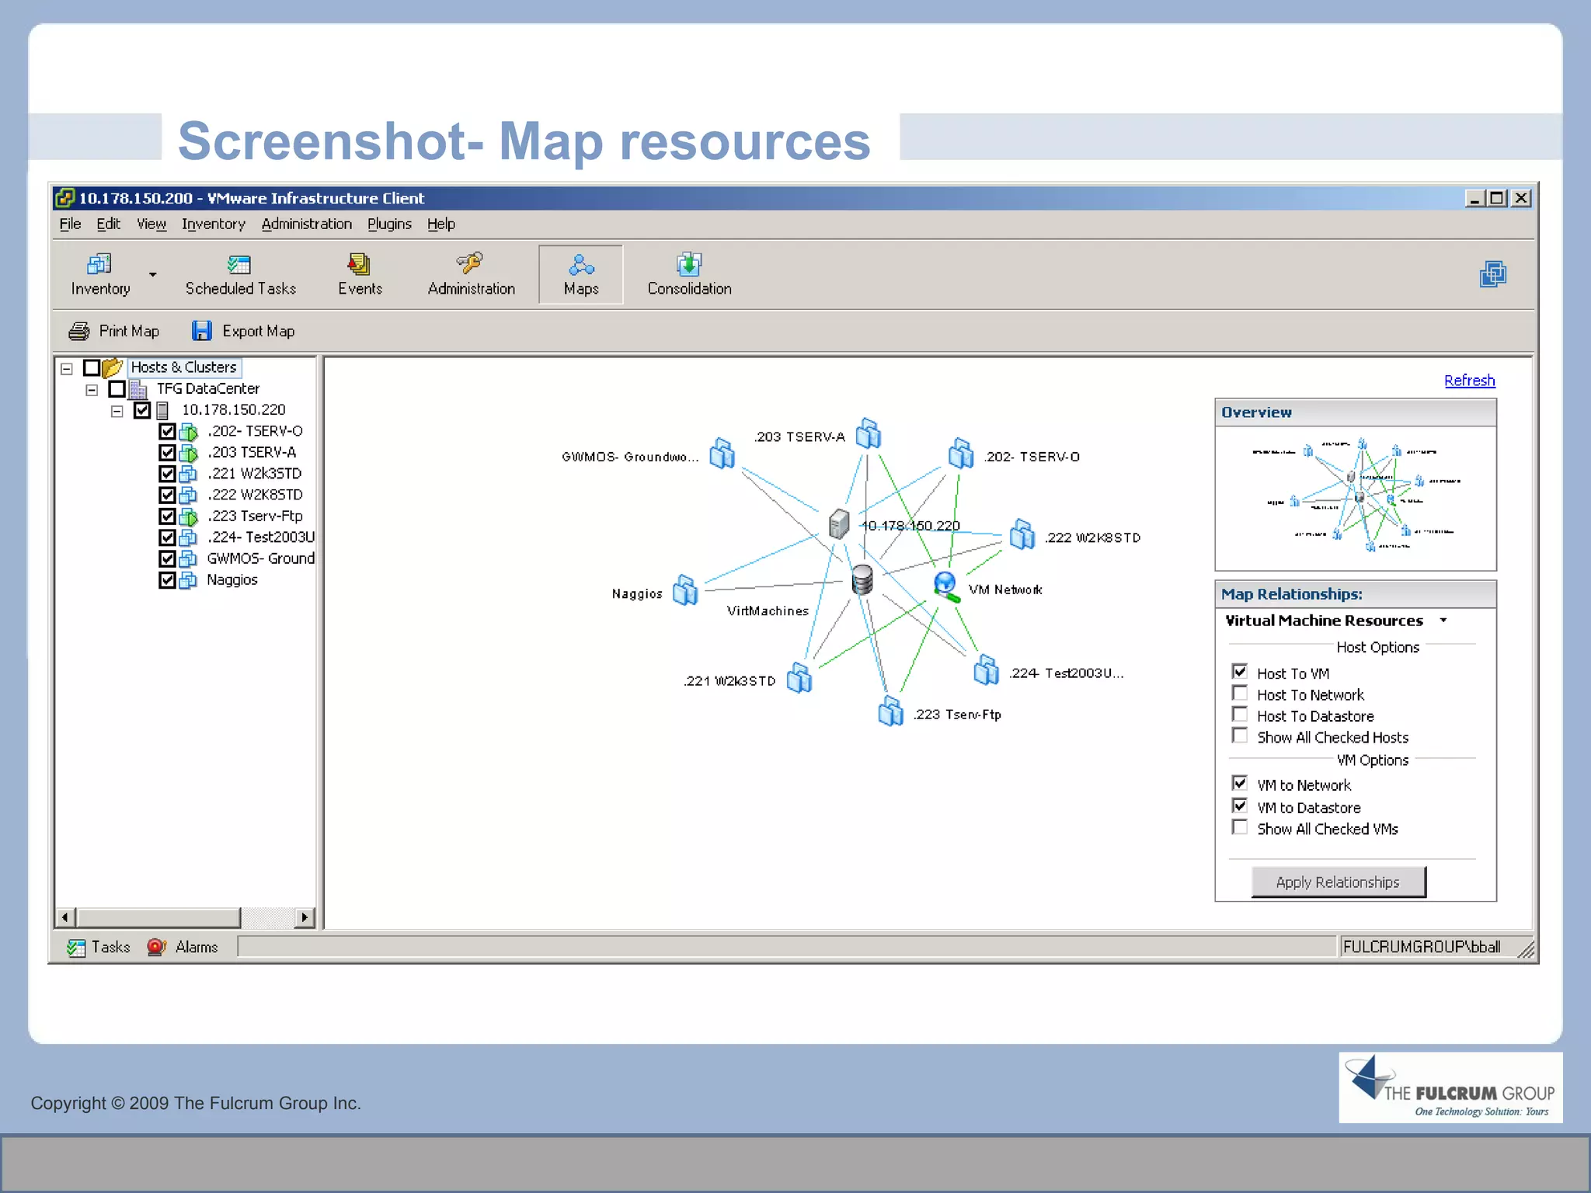Screen dimensions: 1591x1193
Task: Uncheck the VM to Network option
Action: (x=1240, y=783)
